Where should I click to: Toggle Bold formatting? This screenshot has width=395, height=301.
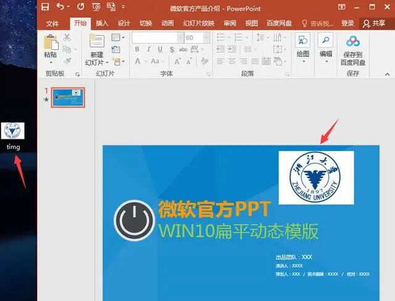pyautogui.click(x=137, y=49)
